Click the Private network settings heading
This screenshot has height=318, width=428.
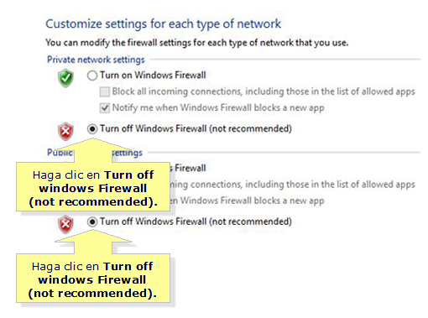[96, 60]
